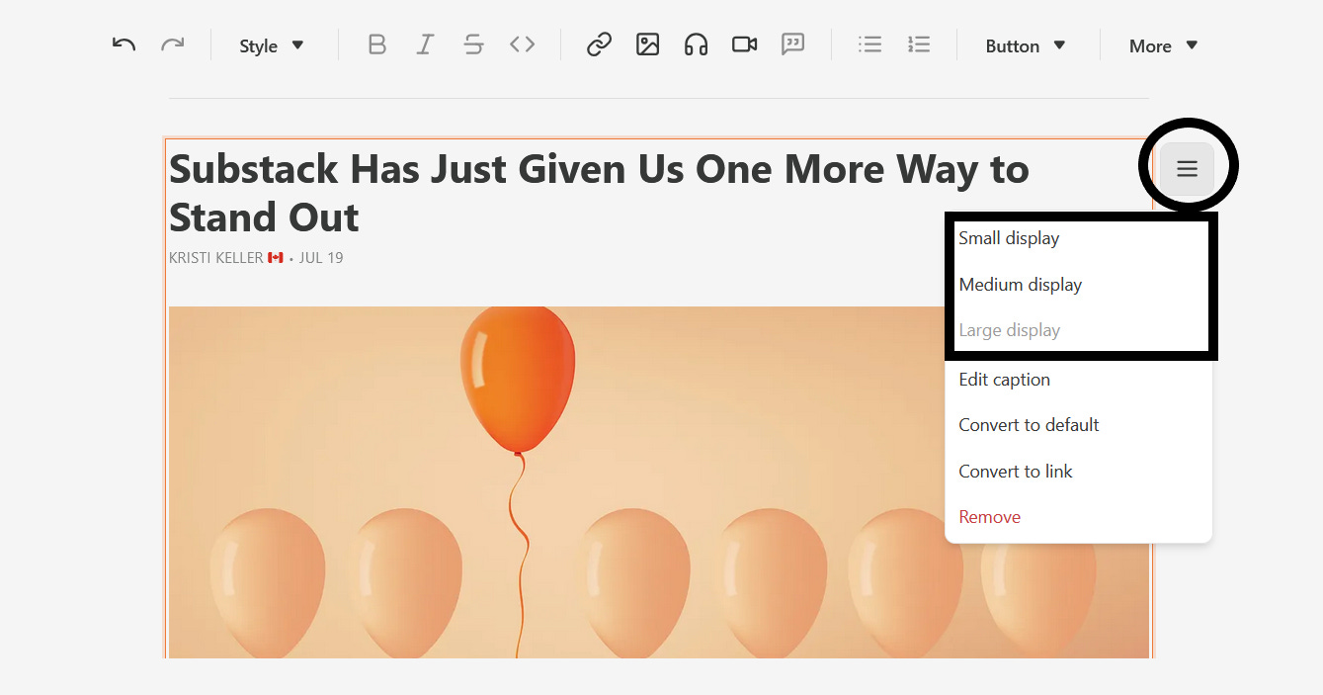1323x695 pixels.
Task: Create a bulleted list
Action: click(x=869, y=44)
